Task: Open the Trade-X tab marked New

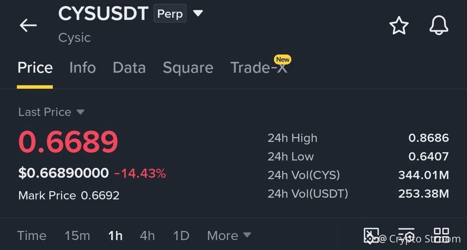Action: tap(259, 67)
